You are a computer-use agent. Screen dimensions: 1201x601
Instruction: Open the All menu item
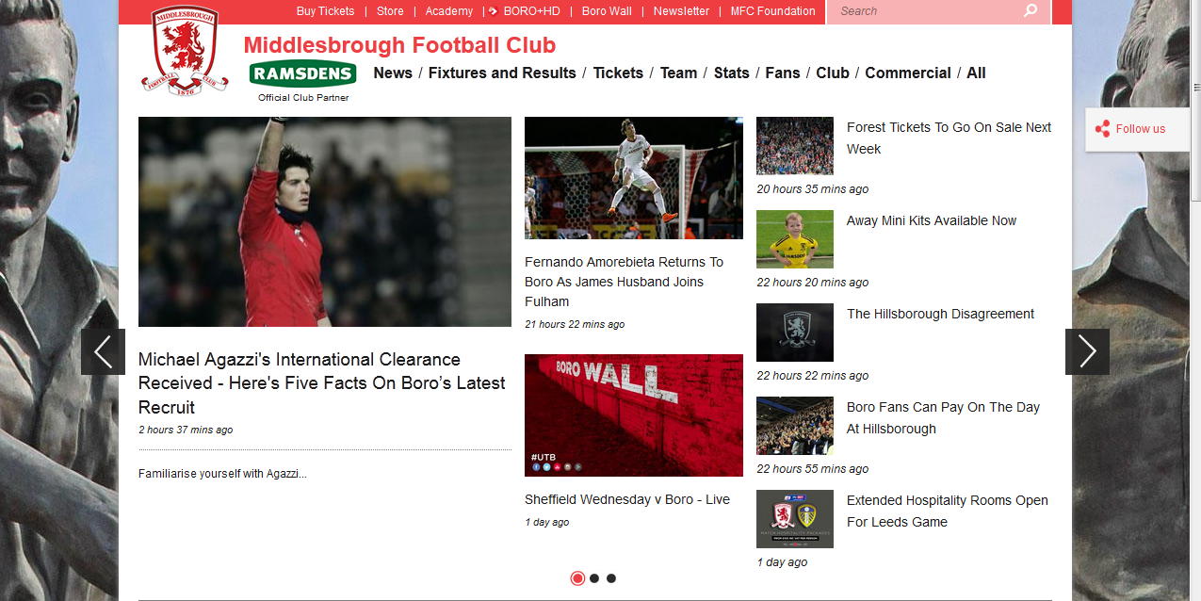pos(976,73)
